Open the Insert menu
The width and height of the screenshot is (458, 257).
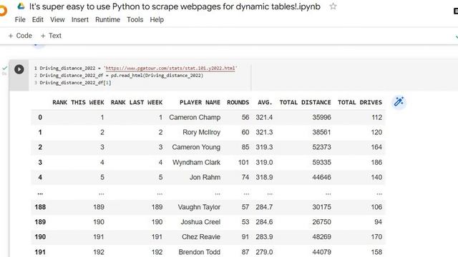(x=80, y=19)
